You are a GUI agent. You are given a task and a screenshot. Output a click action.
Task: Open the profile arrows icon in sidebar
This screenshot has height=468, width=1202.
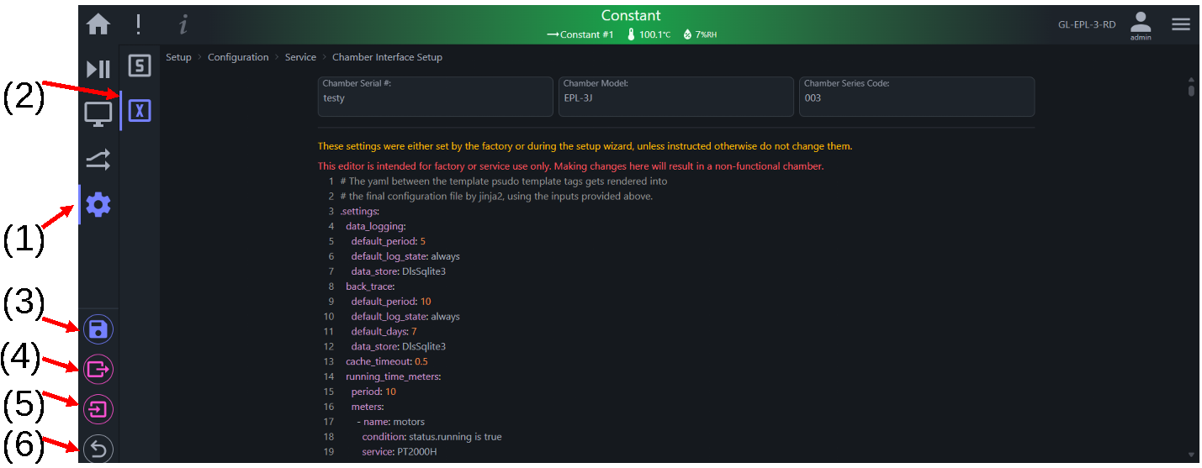98,159
